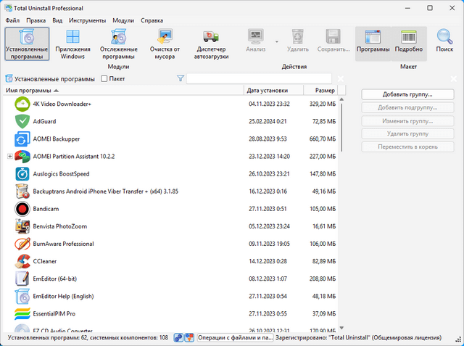Click the Поиск magnifier icon

(444, 42)
